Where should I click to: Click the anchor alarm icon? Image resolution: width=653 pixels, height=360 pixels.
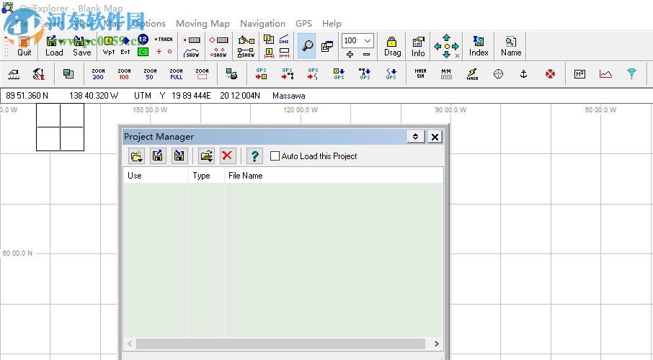pos(524,74)
